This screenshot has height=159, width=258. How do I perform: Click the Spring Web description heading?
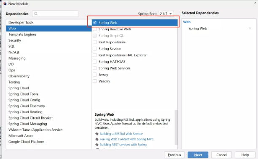[104, 114]
